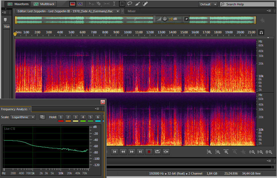
Task: Click Zoom Out Time icon
Action: click(235, 152)
